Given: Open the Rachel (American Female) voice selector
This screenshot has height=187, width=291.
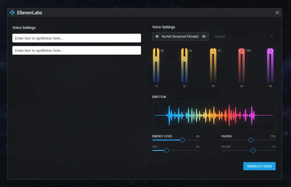Looking at the screenshot, I should [180, 36].
